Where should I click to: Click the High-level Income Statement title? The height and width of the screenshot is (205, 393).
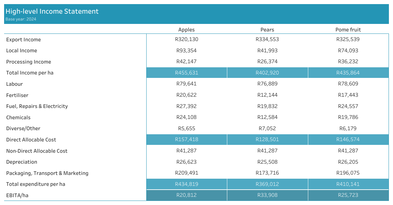point(52,11)
